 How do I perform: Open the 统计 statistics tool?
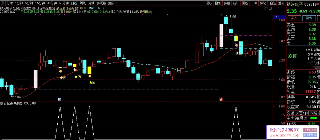(x=236, y=3)
